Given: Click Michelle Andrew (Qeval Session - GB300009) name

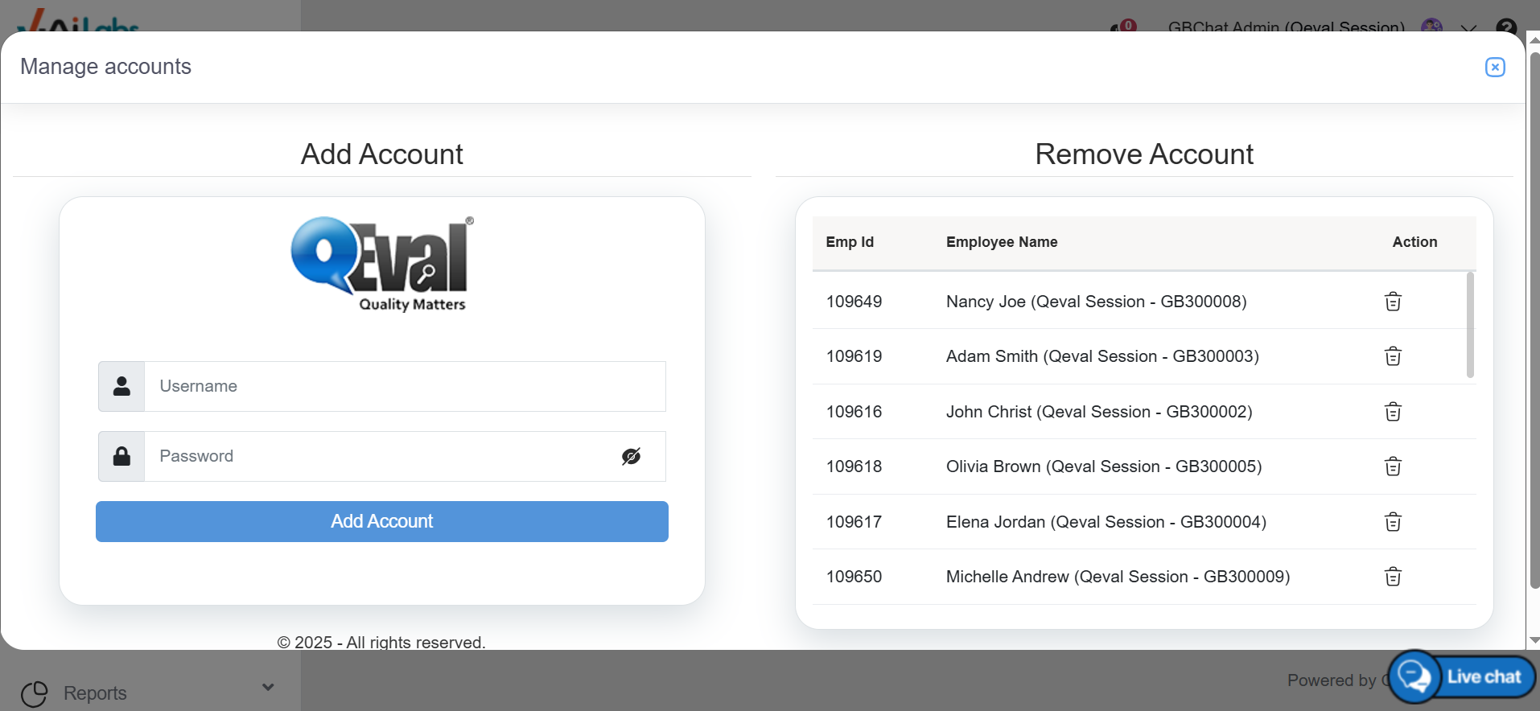Looking at the screenshot, I should coord(1118,577).
